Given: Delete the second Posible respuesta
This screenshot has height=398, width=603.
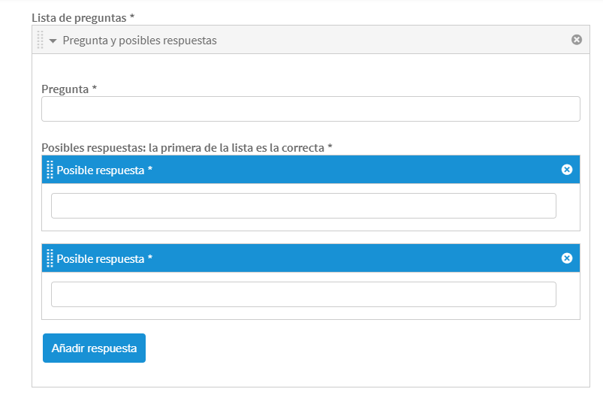Looking at the screenshot, I should [x=567, y=258].
